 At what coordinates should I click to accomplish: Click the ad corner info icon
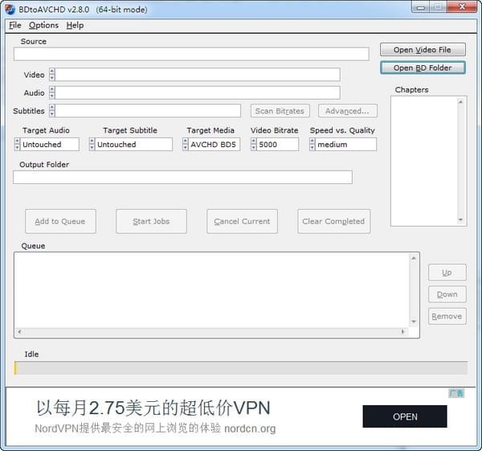(456, 393)
